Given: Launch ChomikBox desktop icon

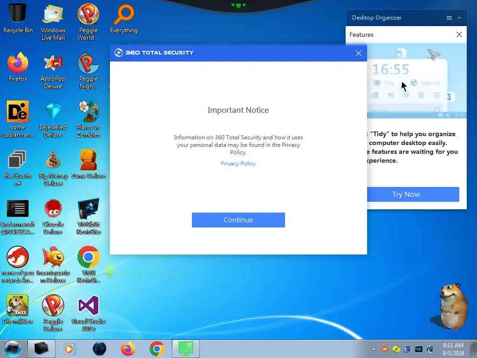Looking at the screenshot, I should click(18, 309).
